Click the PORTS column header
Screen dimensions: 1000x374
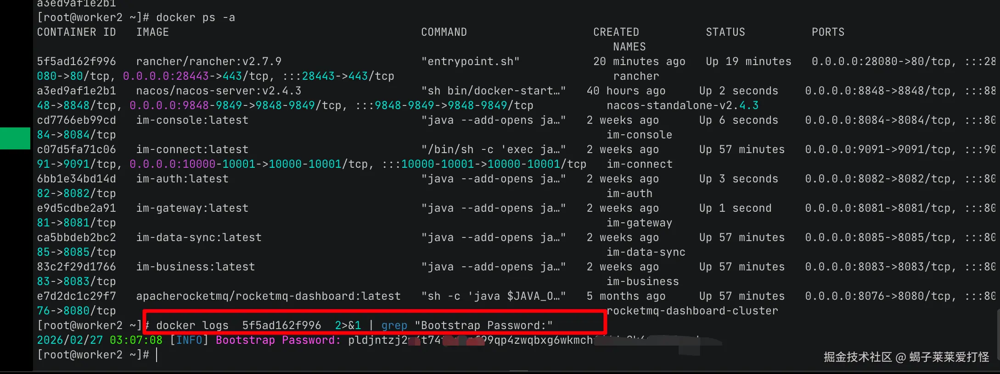(828, 32)
